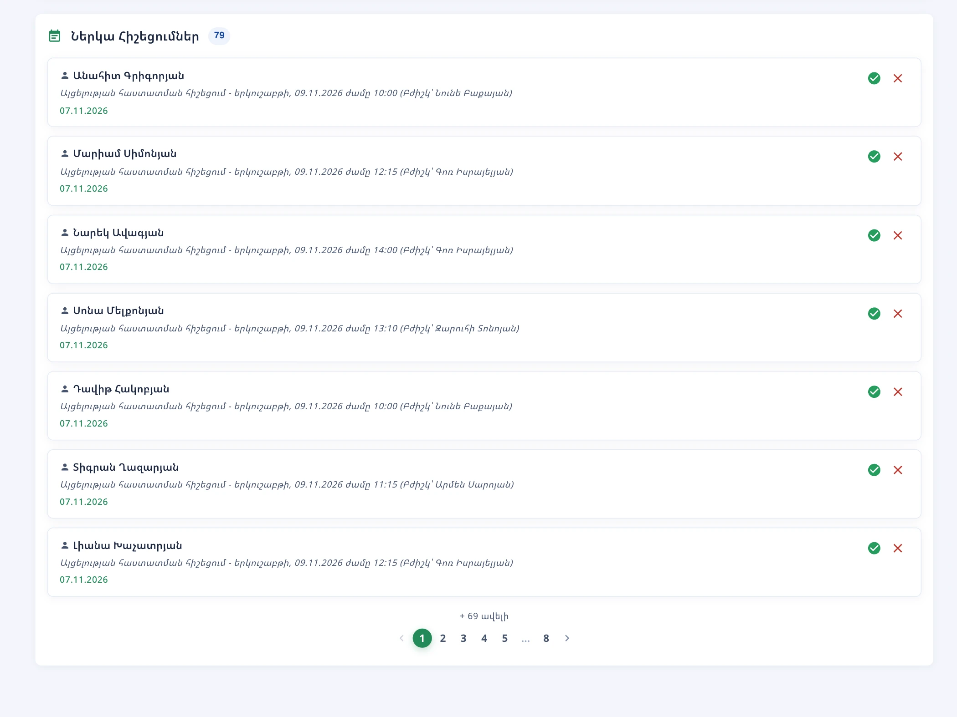Jump to last page 8

point(546,638)
